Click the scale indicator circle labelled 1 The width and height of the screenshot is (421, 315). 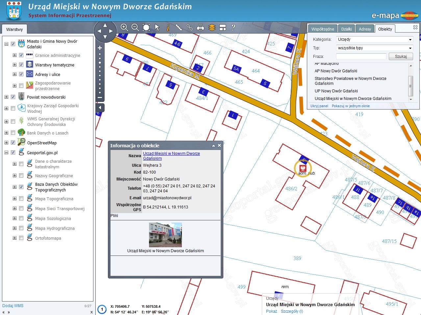[102, 309]
